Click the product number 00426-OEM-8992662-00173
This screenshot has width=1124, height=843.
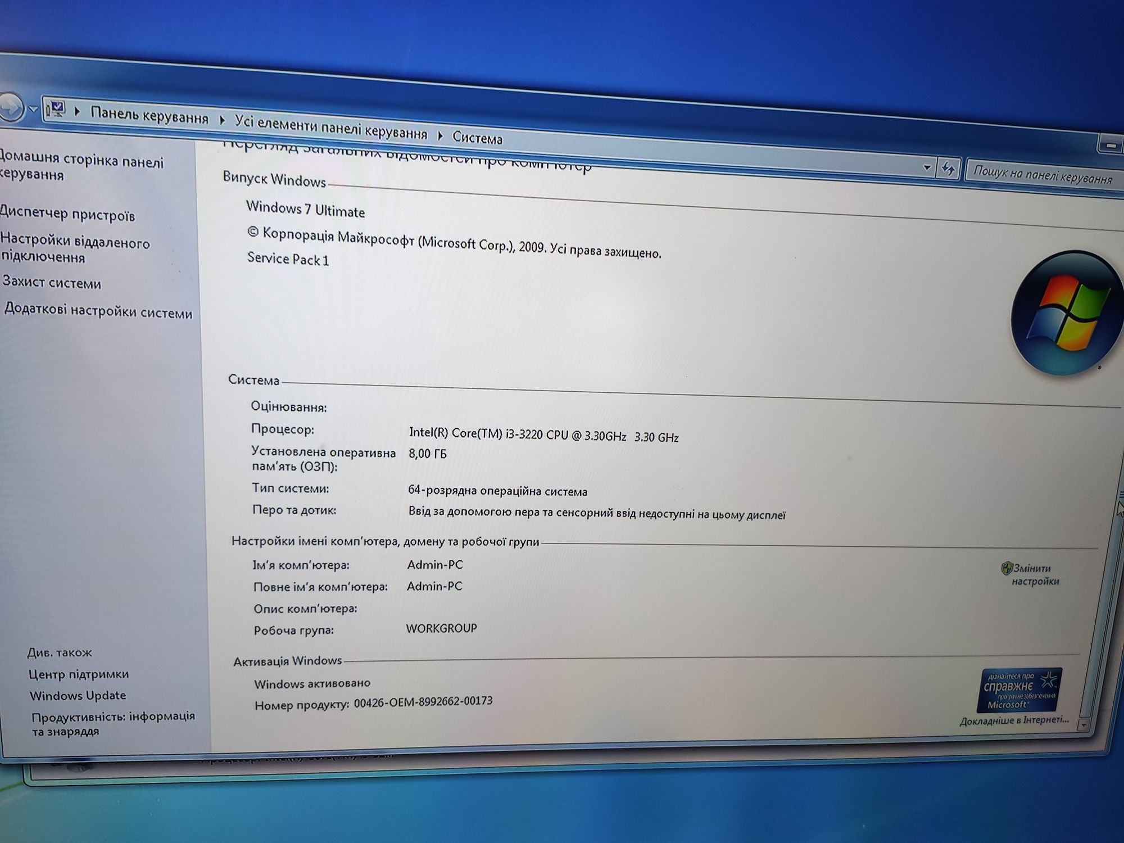[x=423, y=702]
